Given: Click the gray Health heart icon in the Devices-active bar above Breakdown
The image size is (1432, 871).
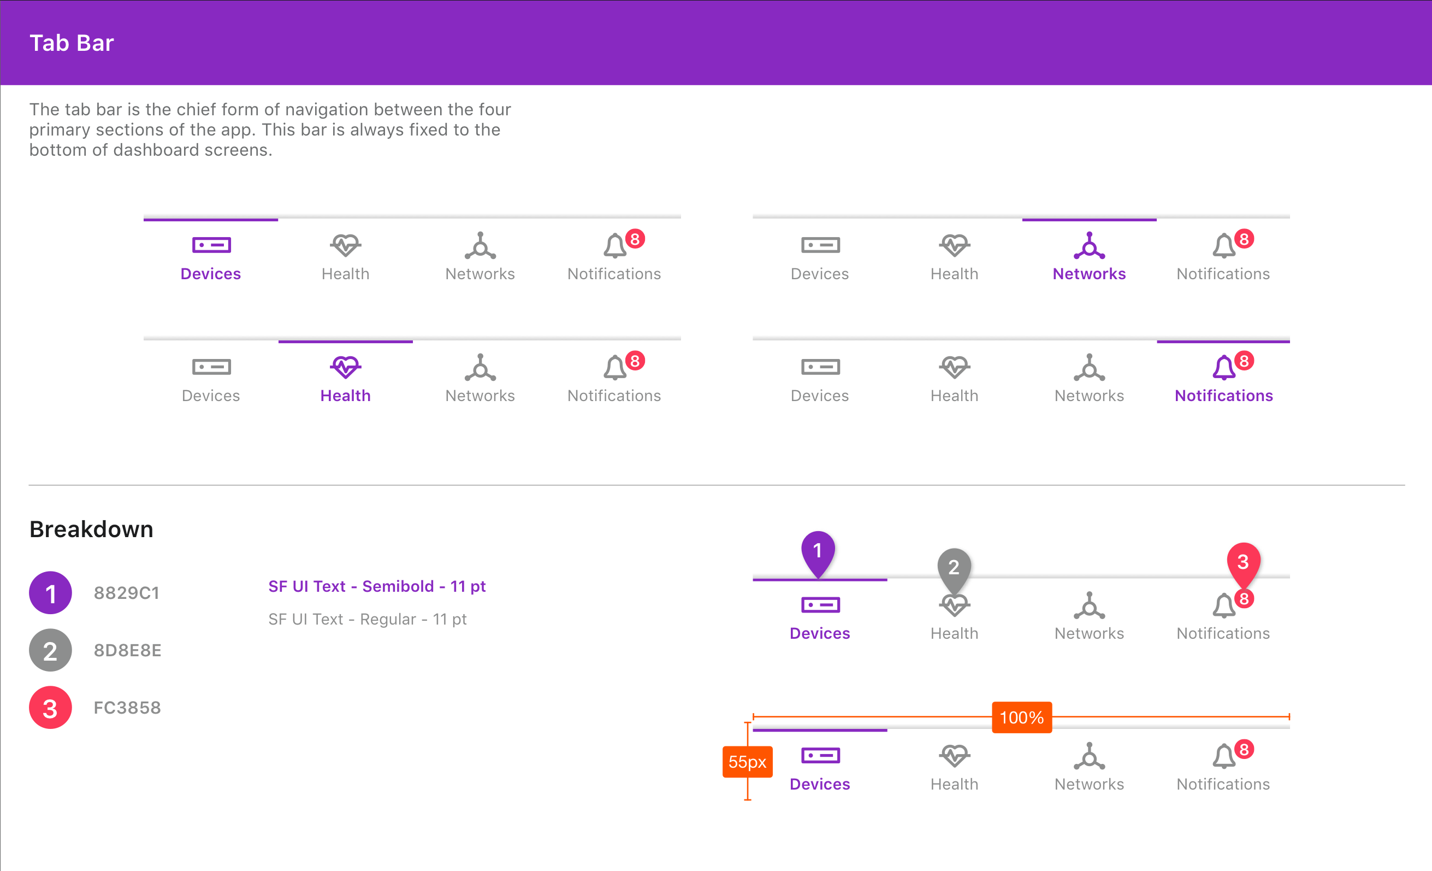Looking at the screenshot, I should pyautogui.click(x=346, y=245).
